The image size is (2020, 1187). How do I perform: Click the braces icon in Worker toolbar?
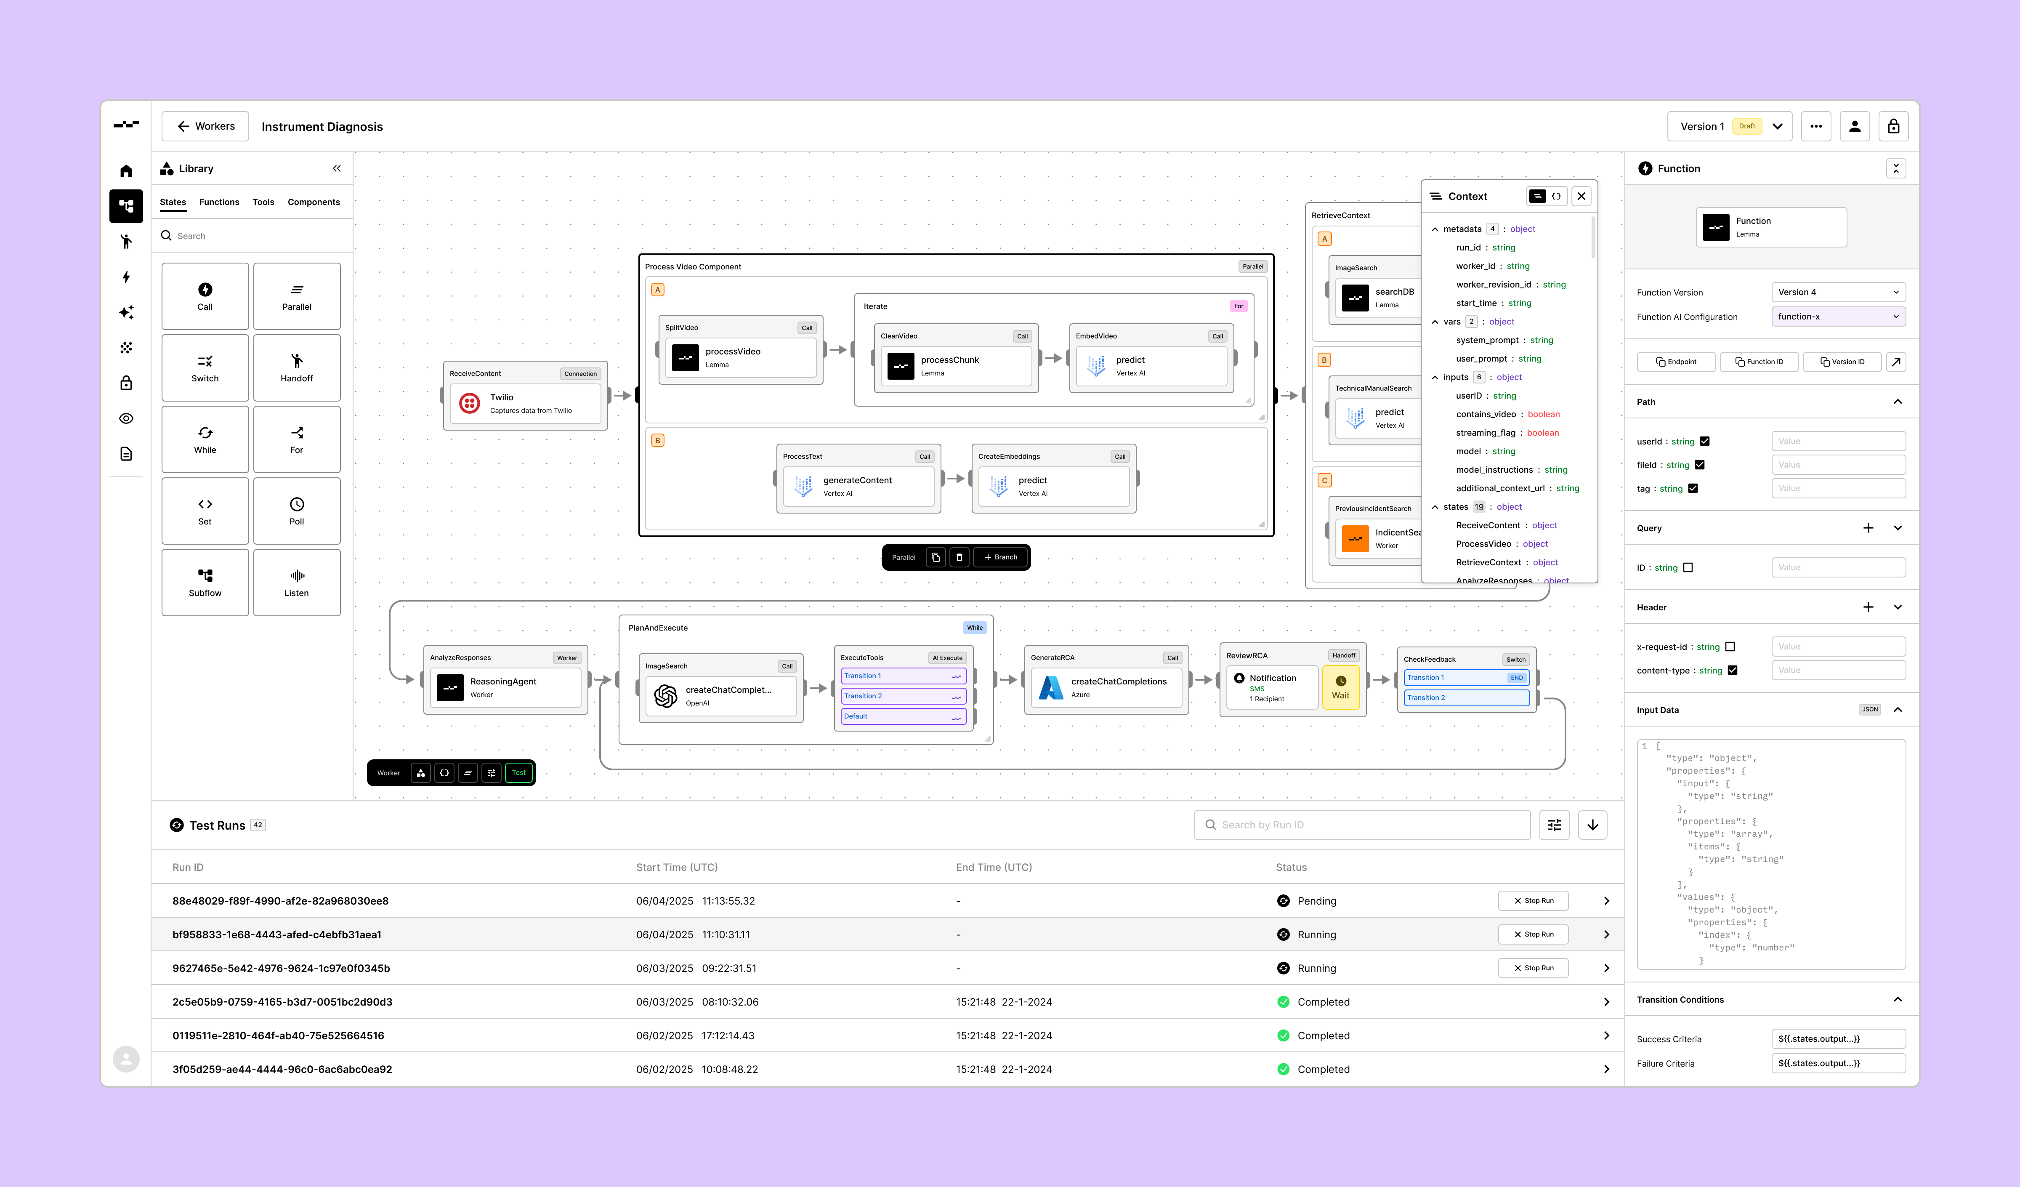(444, 773)
